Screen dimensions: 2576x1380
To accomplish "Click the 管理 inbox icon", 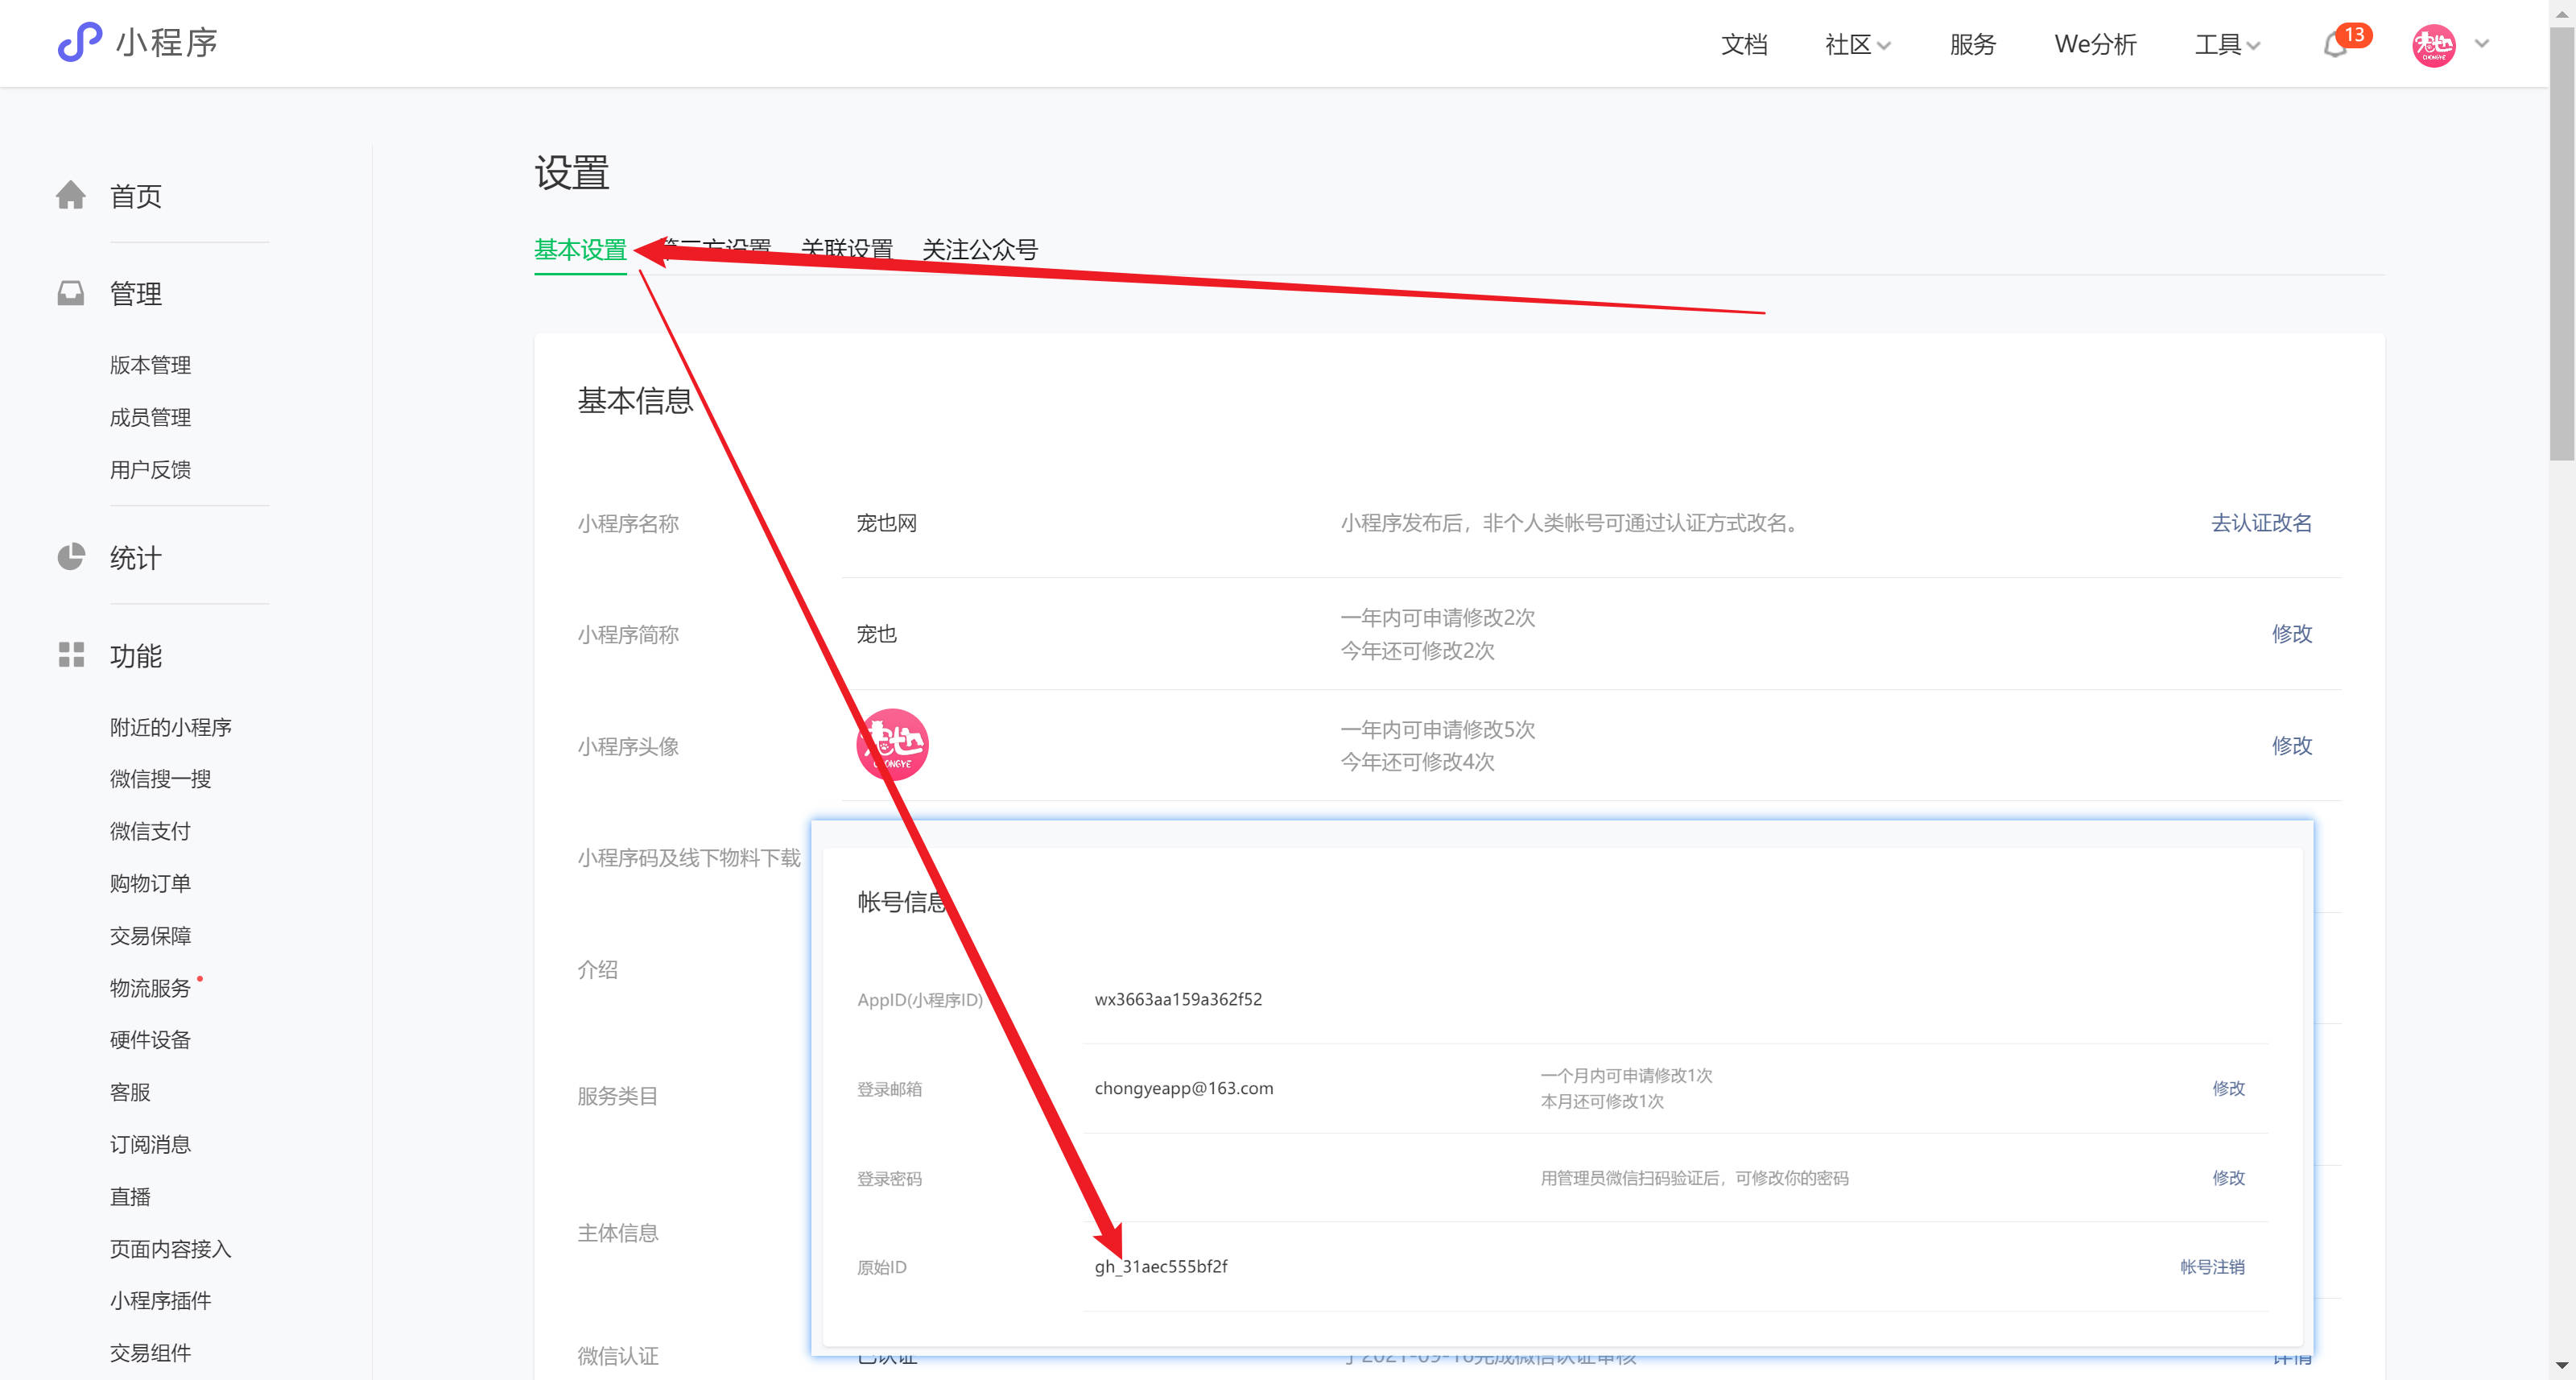I will pos(71,293).
